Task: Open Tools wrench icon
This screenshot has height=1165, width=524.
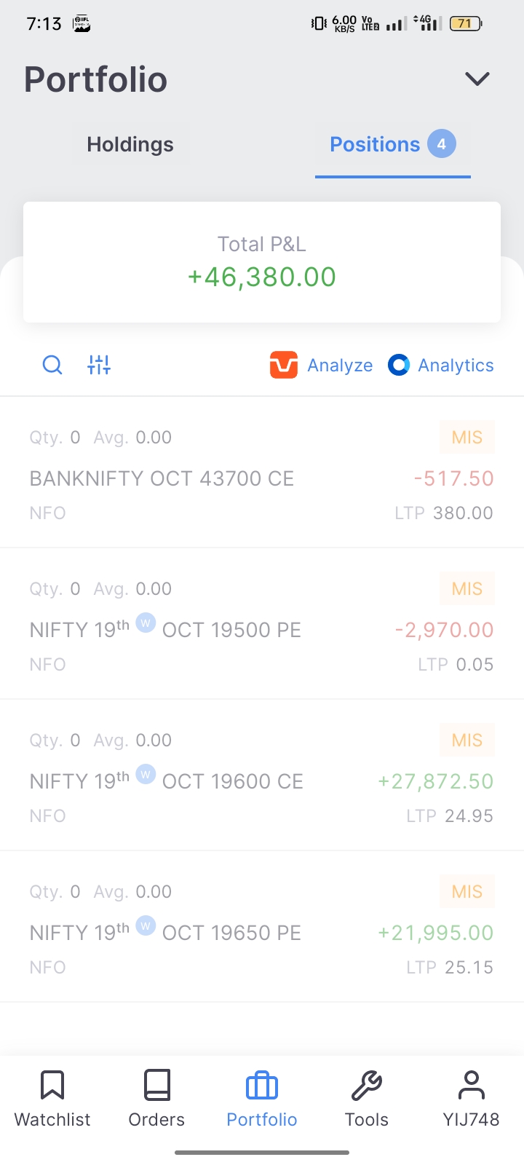Action: (x=367, y=1085)
